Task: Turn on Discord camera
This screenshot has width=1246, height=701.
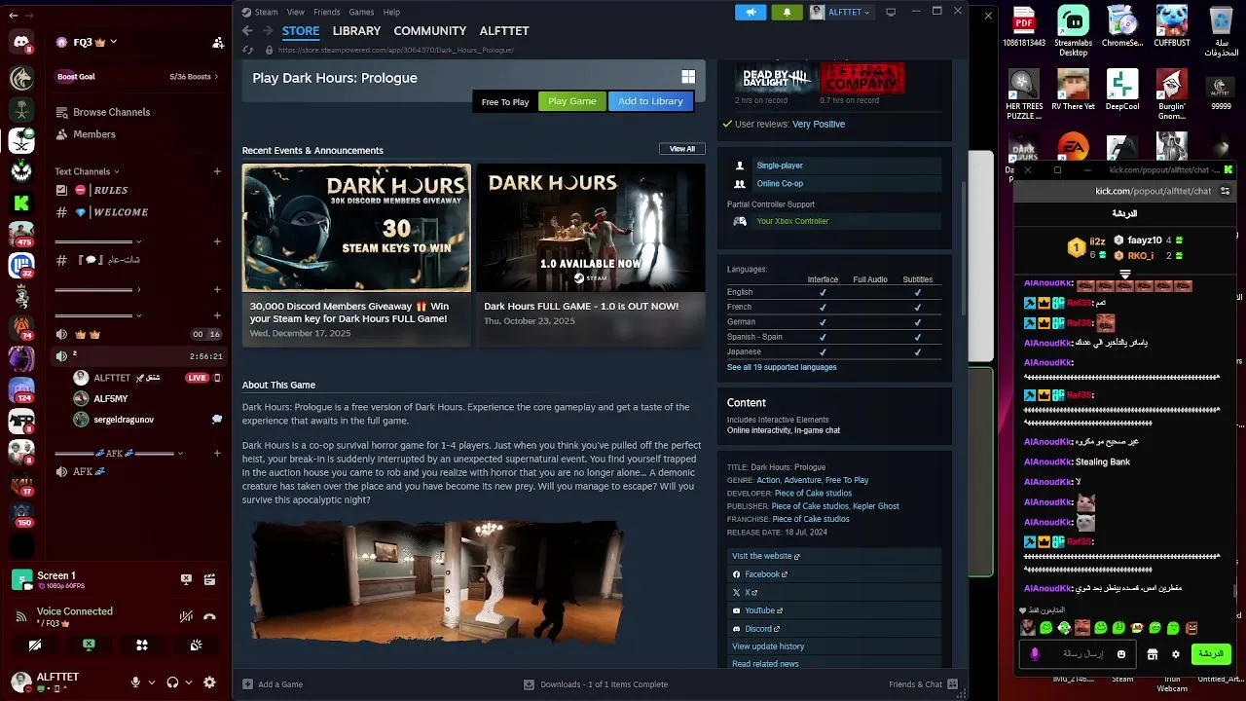Action: (35, 645)
